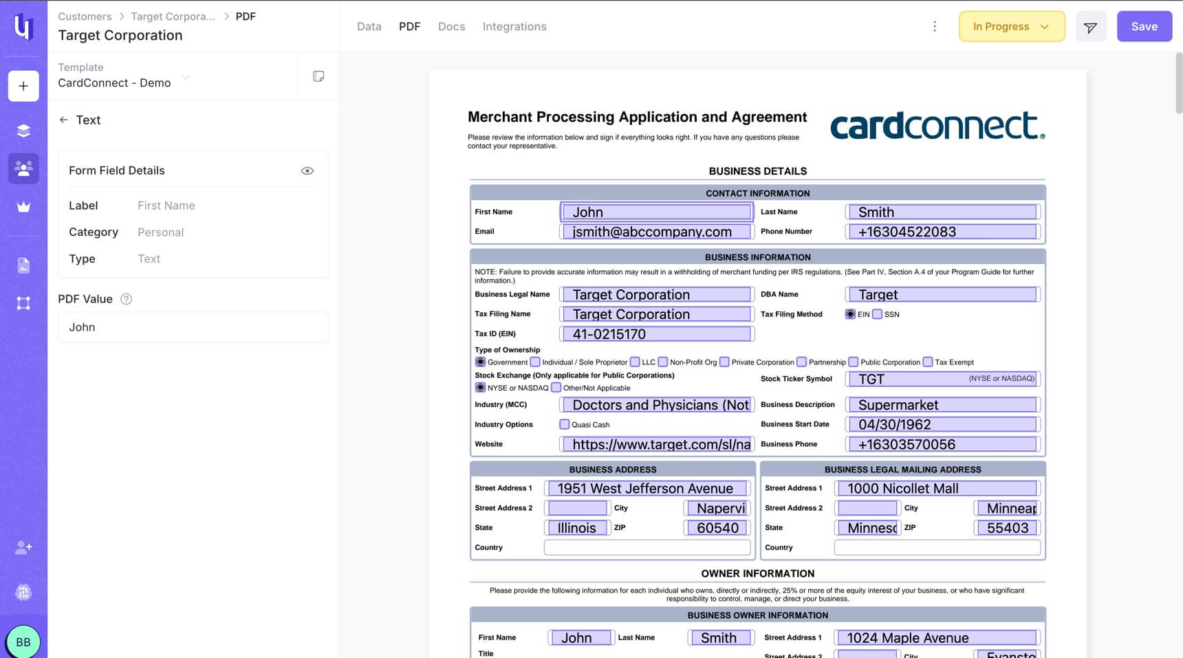Click the note icon beside Template
1183x658 pixels.
tap(318, 76)
